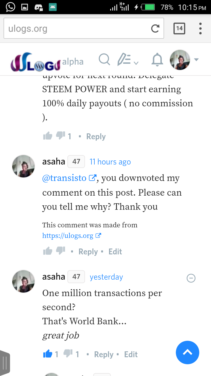Expand the write-post pencil dropdown
The height and width of the screenshot is (376, 211).
point(128,60)
